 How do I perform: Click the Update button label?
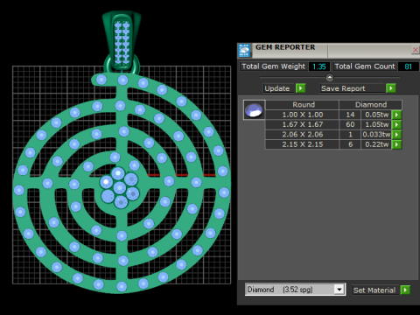tap(277, 88)
